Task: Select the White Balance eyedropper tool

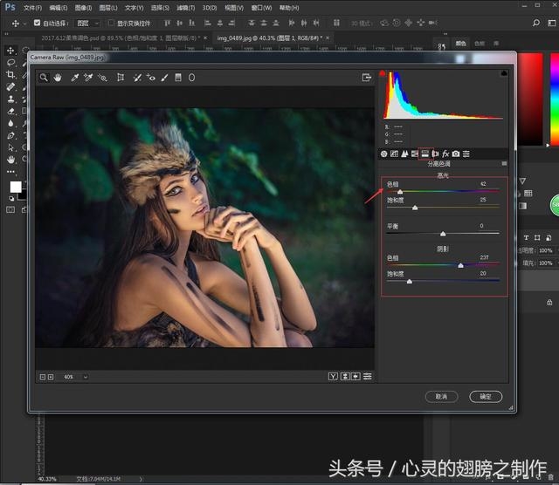Action: [74, 78]
